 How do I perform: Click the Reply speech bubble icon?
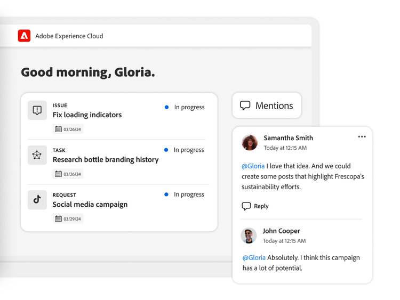(x=246, y=206)
